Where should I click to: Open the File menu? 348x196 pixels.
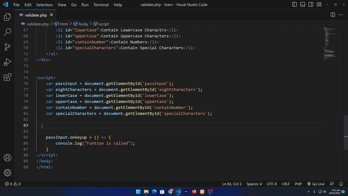tap(16, 5)
